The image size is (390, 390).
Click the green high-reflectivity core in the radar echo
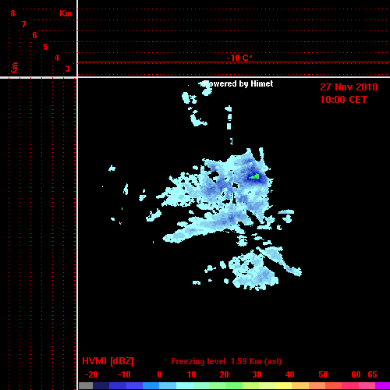click(x=254, y=177)
